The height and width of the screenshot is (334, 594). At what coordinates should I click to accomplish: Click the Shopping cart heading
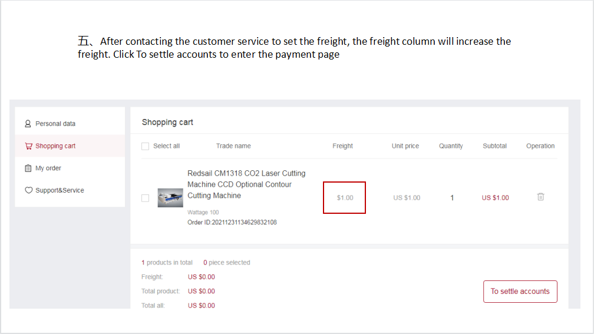(167, 123)
